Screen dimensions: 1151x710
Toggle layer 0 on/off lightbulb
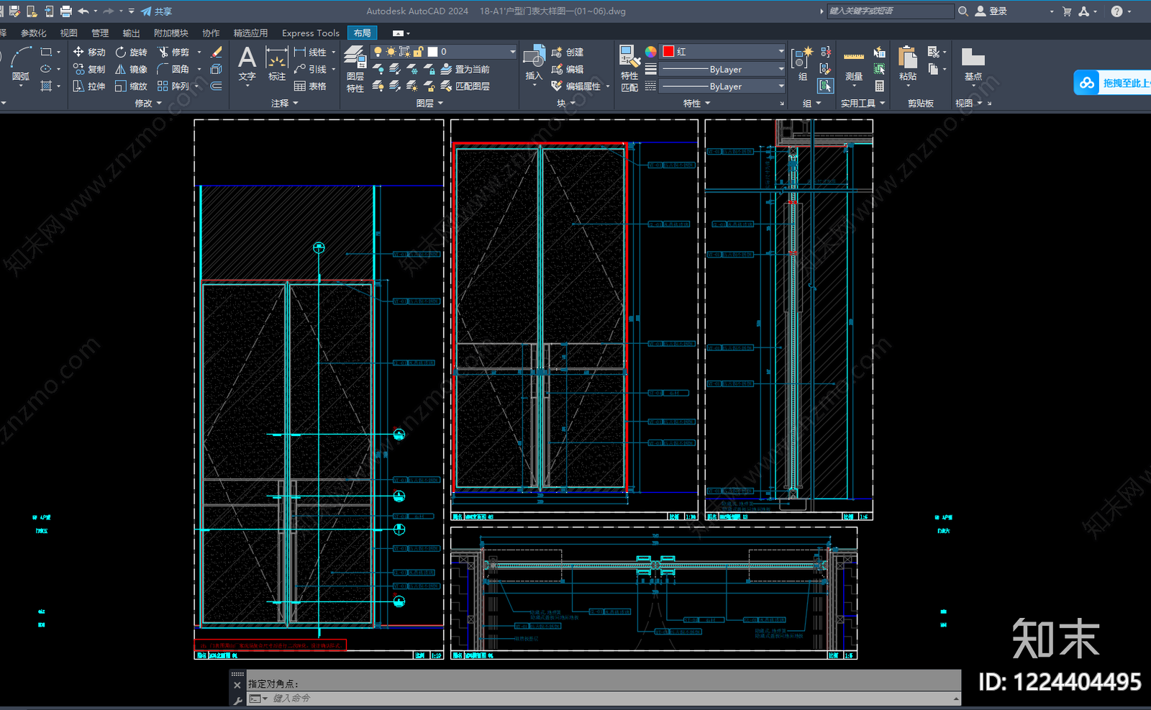point(378,52)
